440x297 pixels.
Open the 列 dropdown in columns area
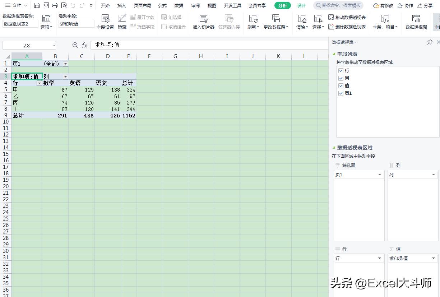click(x=434, y=175)
